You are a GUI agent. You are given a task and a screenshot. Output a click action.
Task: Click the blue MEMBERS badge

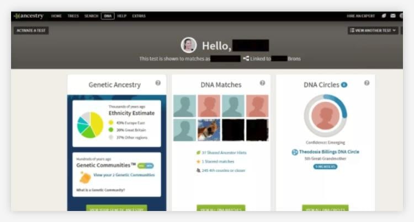[325, 166]
